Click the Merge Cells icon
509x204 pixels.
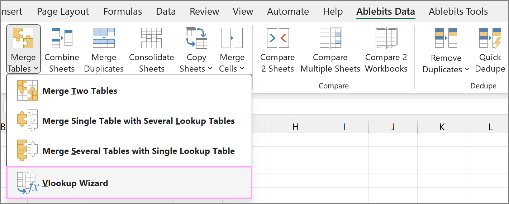232,37
